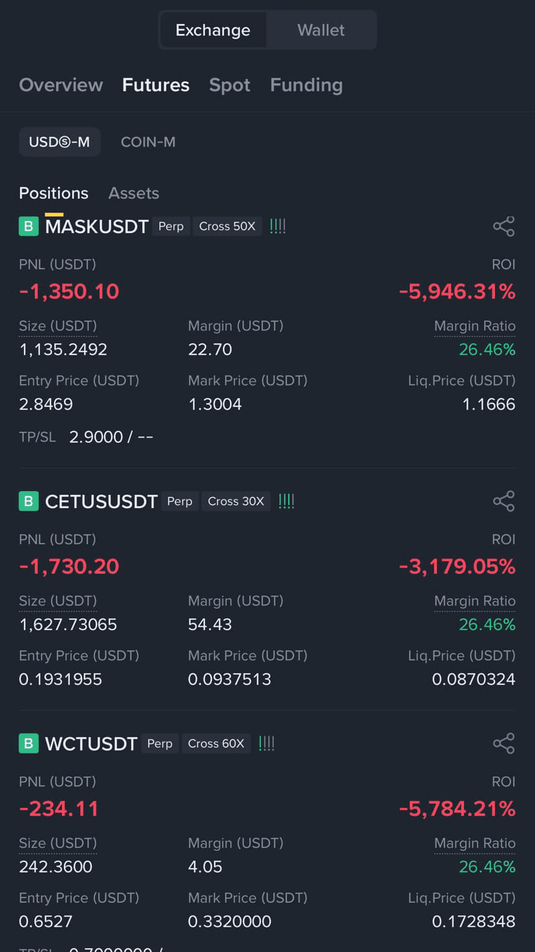Open the Spot tab
This screenshot has height=952, width=535.
229,85
